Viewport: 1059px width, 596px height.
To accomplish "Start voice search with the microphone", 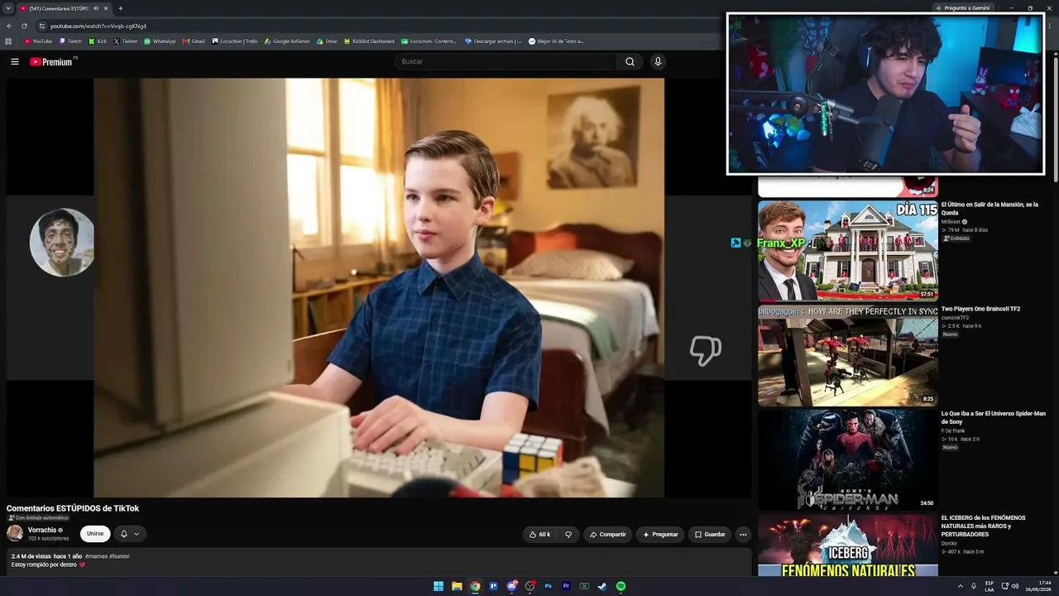I will pos(658,61).
